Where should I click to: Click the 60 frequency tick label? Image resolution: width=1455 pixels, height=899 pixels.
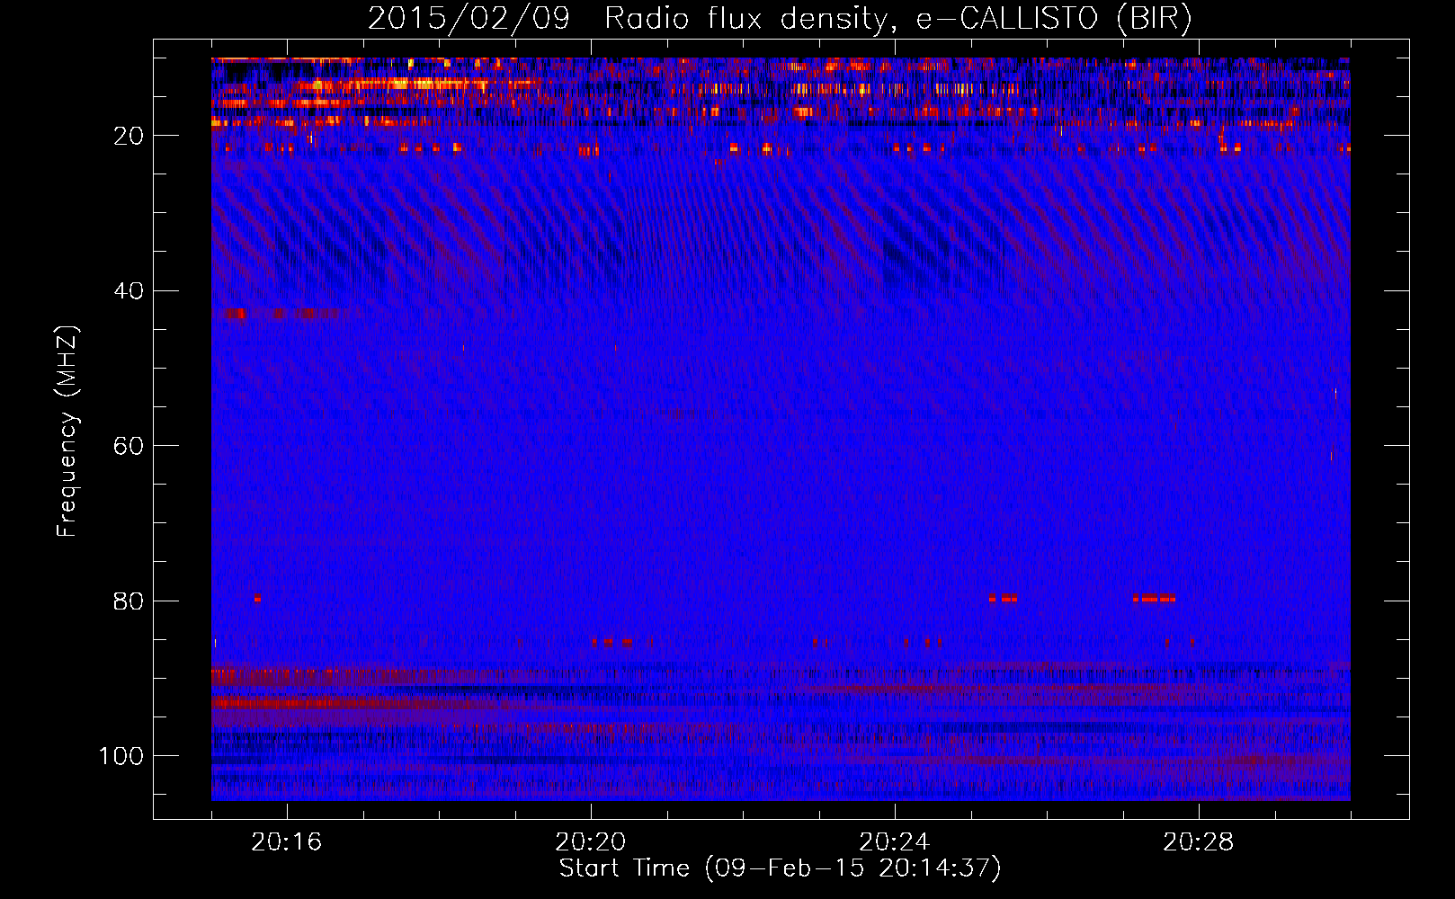(x=129, y=447)
